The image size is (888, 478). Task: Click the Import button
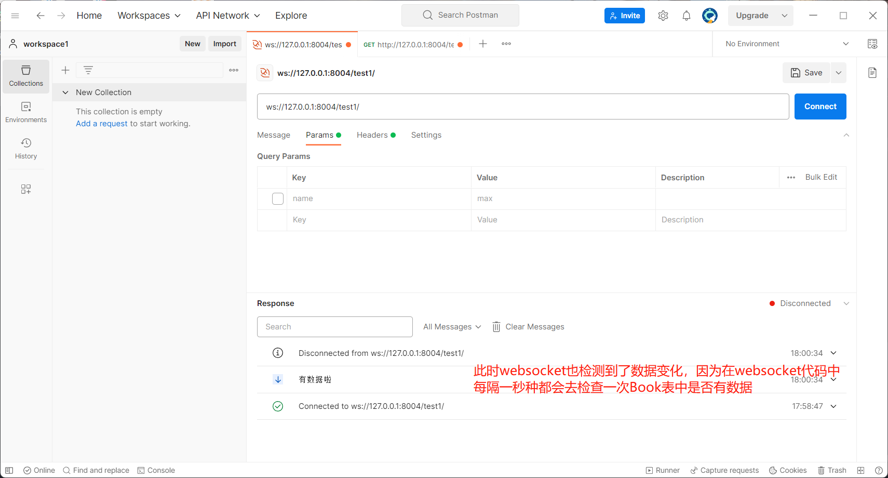click(225, 44)
